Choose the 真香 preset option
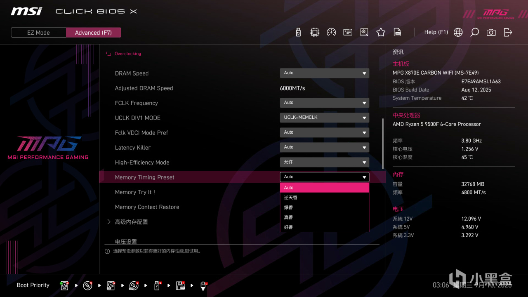 (x=324, y=217)
